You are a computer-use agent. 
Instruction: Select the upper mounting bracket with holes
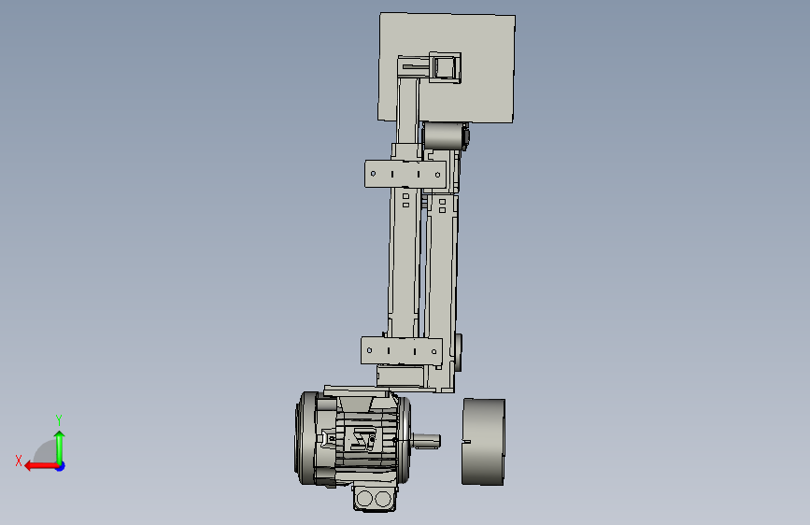(405, 174)
